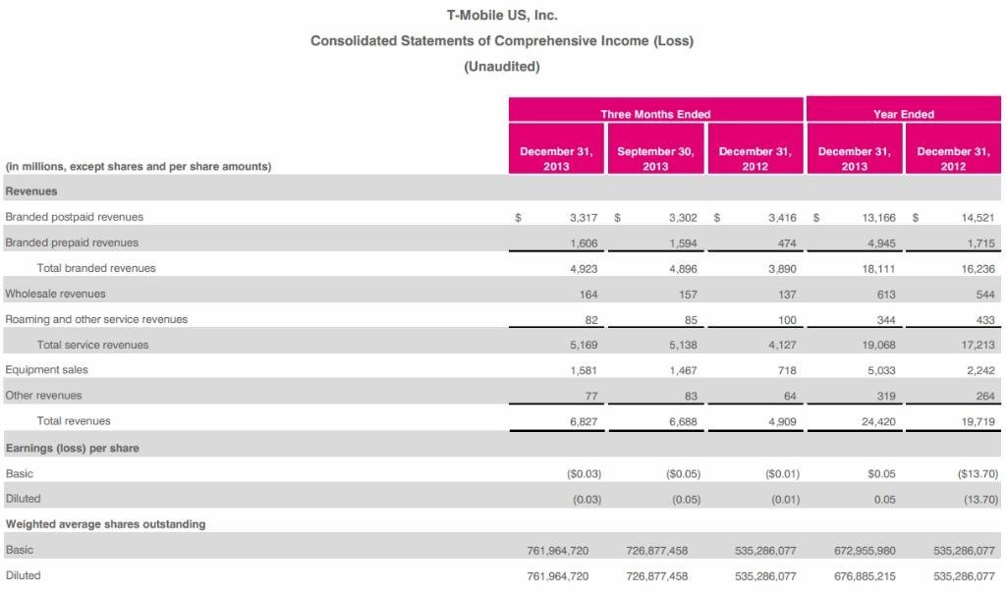
Task: Click the branded postpaid value "3,317"
Action: click(x=584, y=217)
